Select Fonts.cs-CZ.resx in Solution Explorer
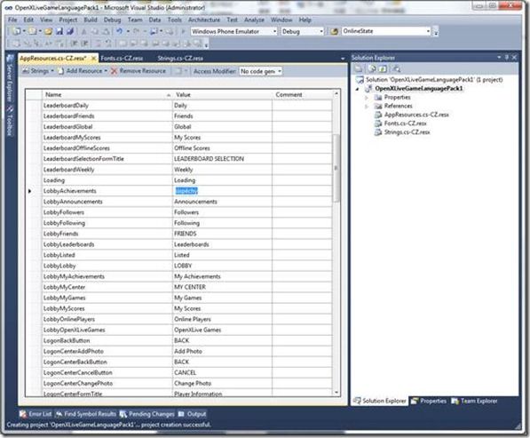Screen dimensions: 530x438 (x=405, y=123)
